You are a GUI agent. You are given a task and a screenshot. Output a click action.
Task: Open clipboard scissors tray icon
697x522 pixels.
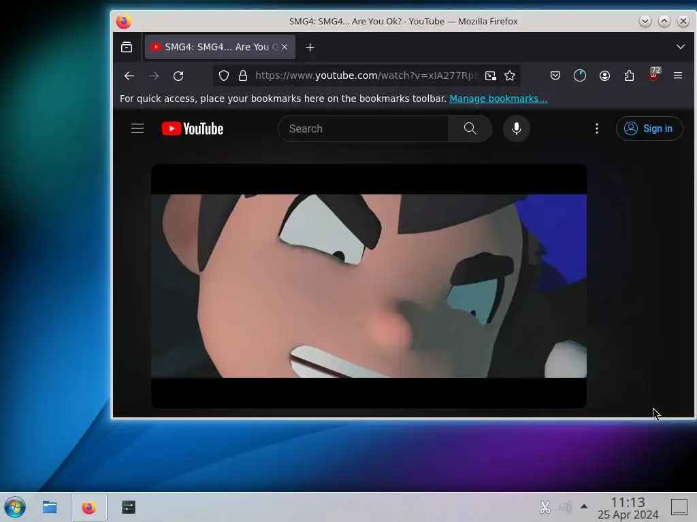[x=545, y=507]
